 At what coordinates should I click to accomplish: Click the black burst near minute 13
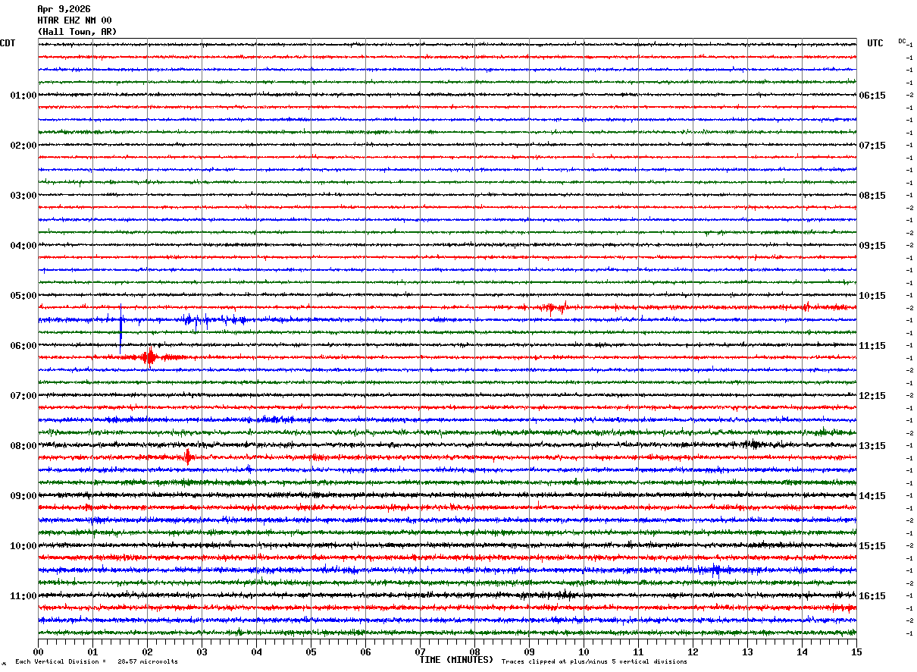[x=752, y=444]
